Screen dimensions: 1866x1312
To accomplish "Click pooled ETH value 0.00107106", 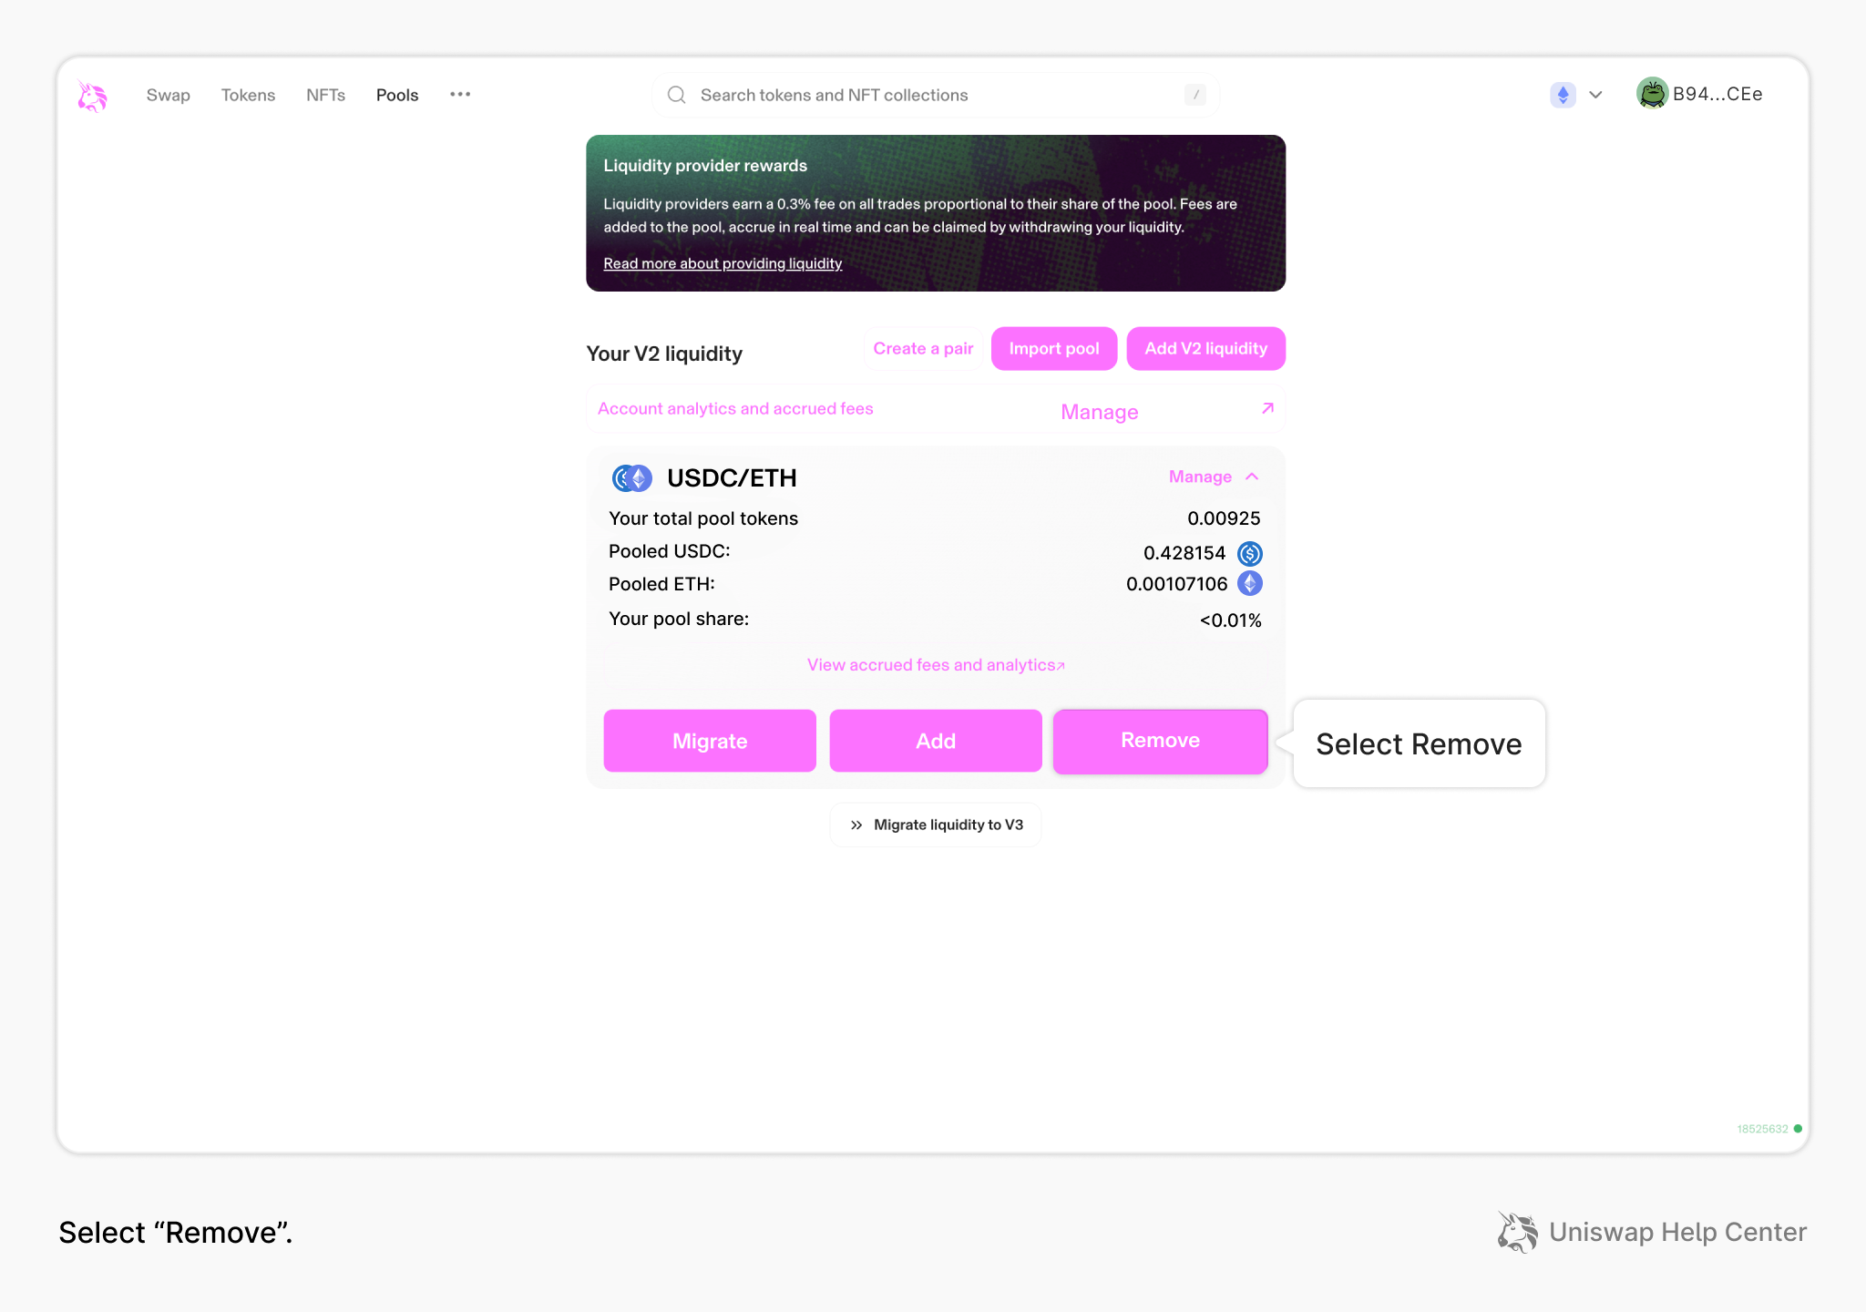I will (1177, 584).
